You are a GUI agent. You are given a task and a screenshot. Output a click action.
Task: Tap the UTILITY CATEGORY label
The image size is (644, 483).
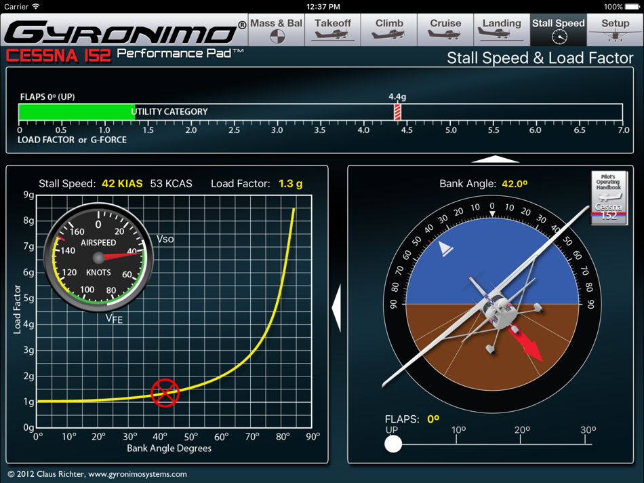click(x=169, y=112)
